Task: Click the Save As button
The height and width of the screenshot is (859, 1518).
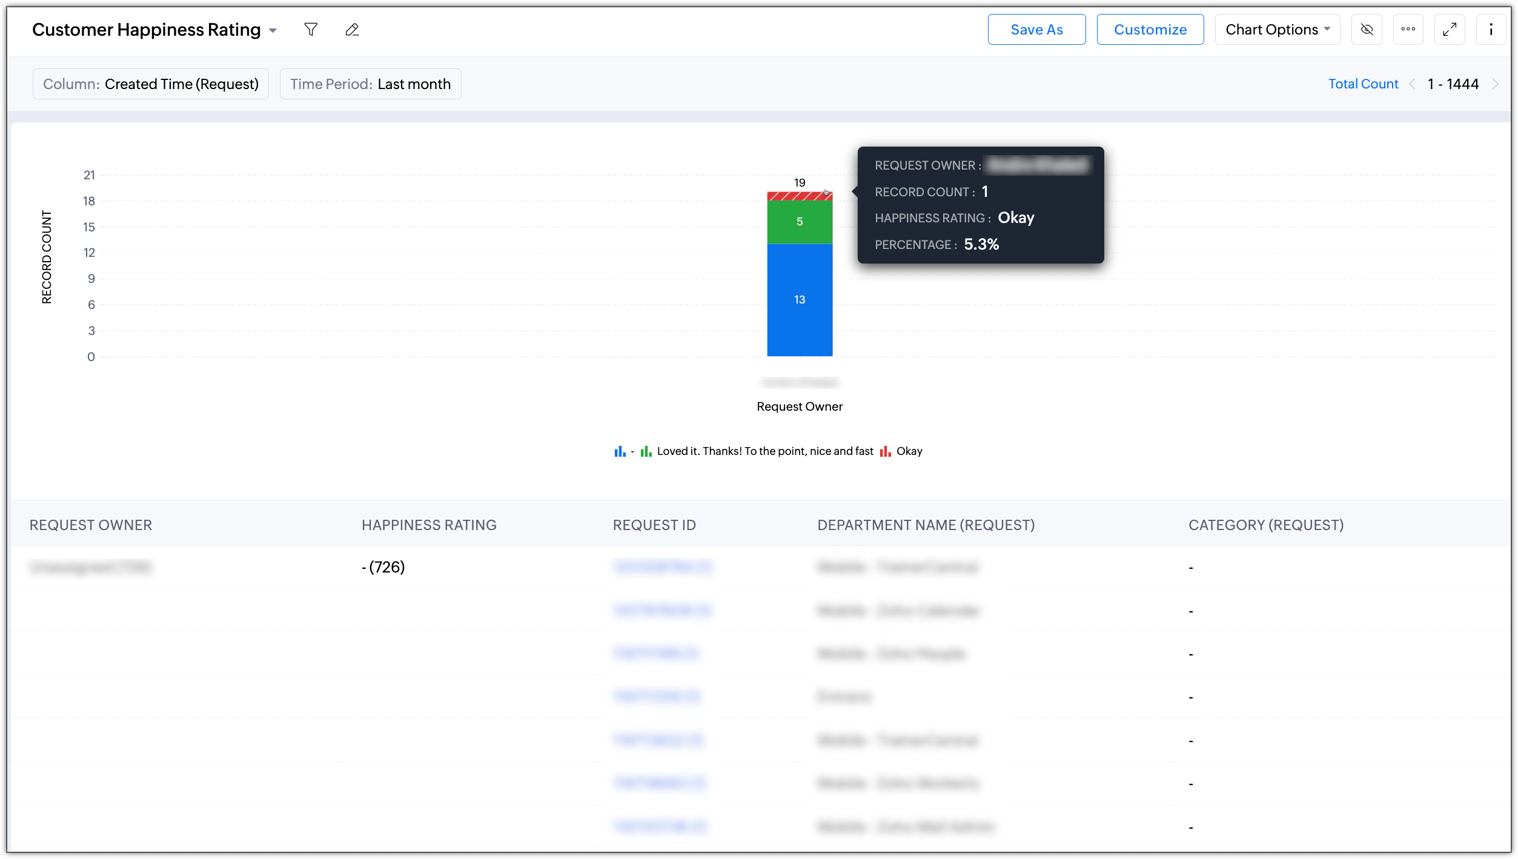Action: click(x=1036, y=30)
